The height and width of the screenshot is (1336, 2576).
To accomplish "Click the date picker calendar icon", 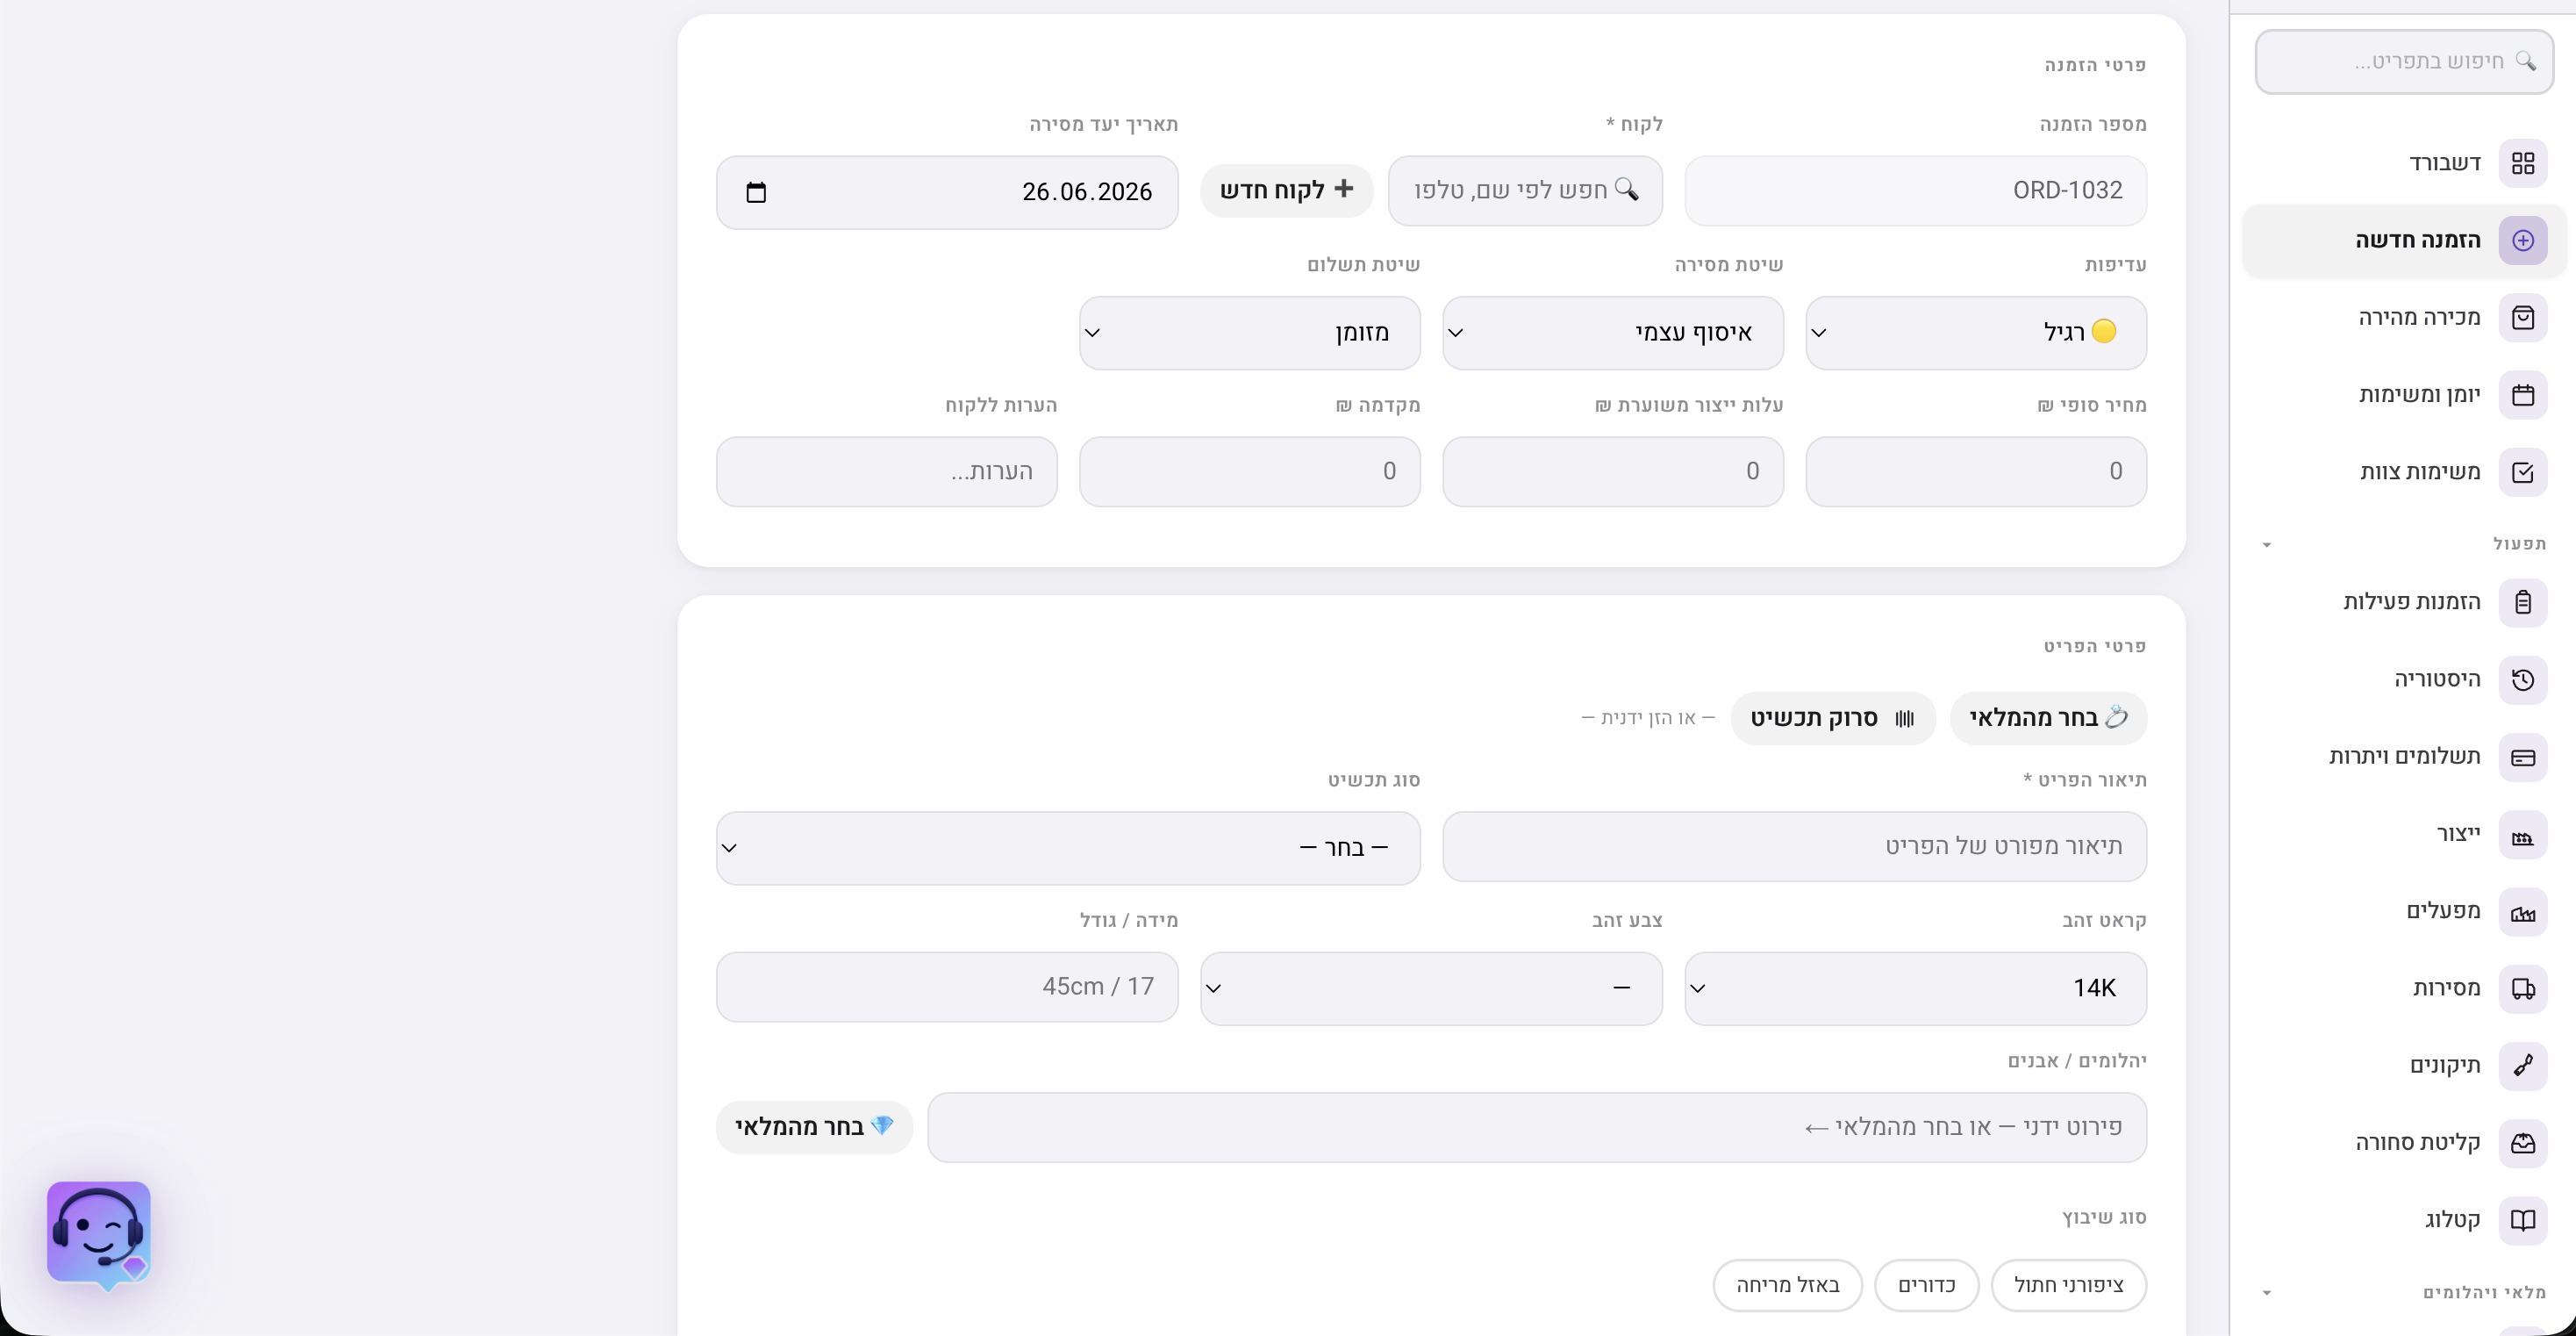I will tap(756, 192).
